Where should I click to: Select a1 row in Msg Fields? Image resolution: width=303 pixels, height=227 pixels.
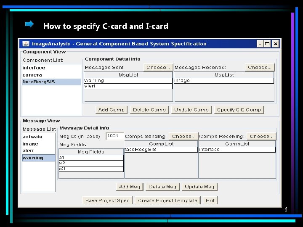point(91,158)
